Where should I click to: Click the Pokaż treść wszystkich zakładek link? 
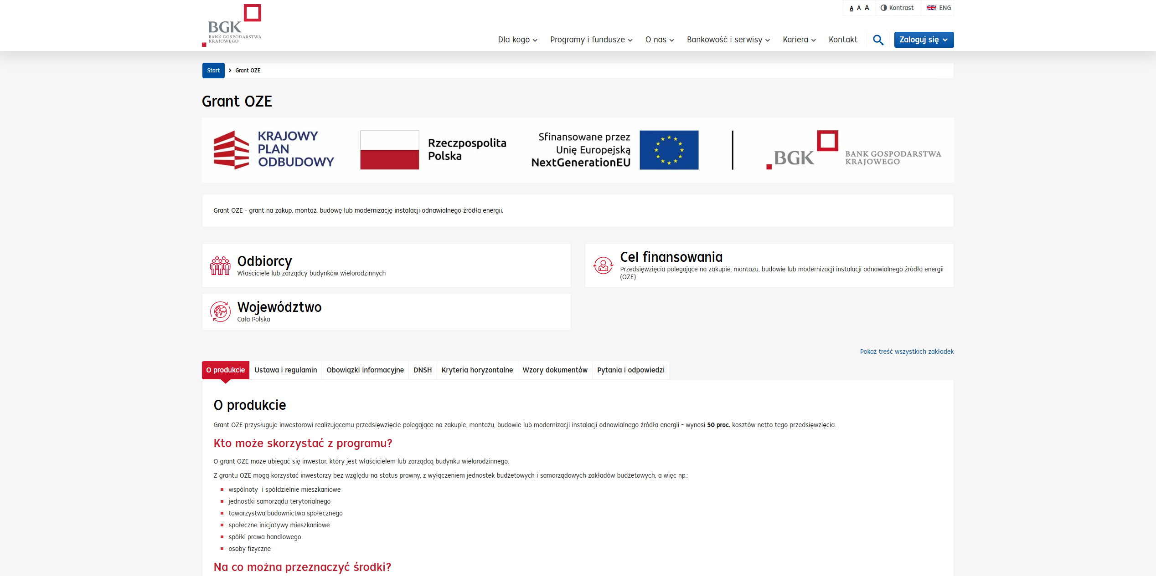(x=906, y=351)
